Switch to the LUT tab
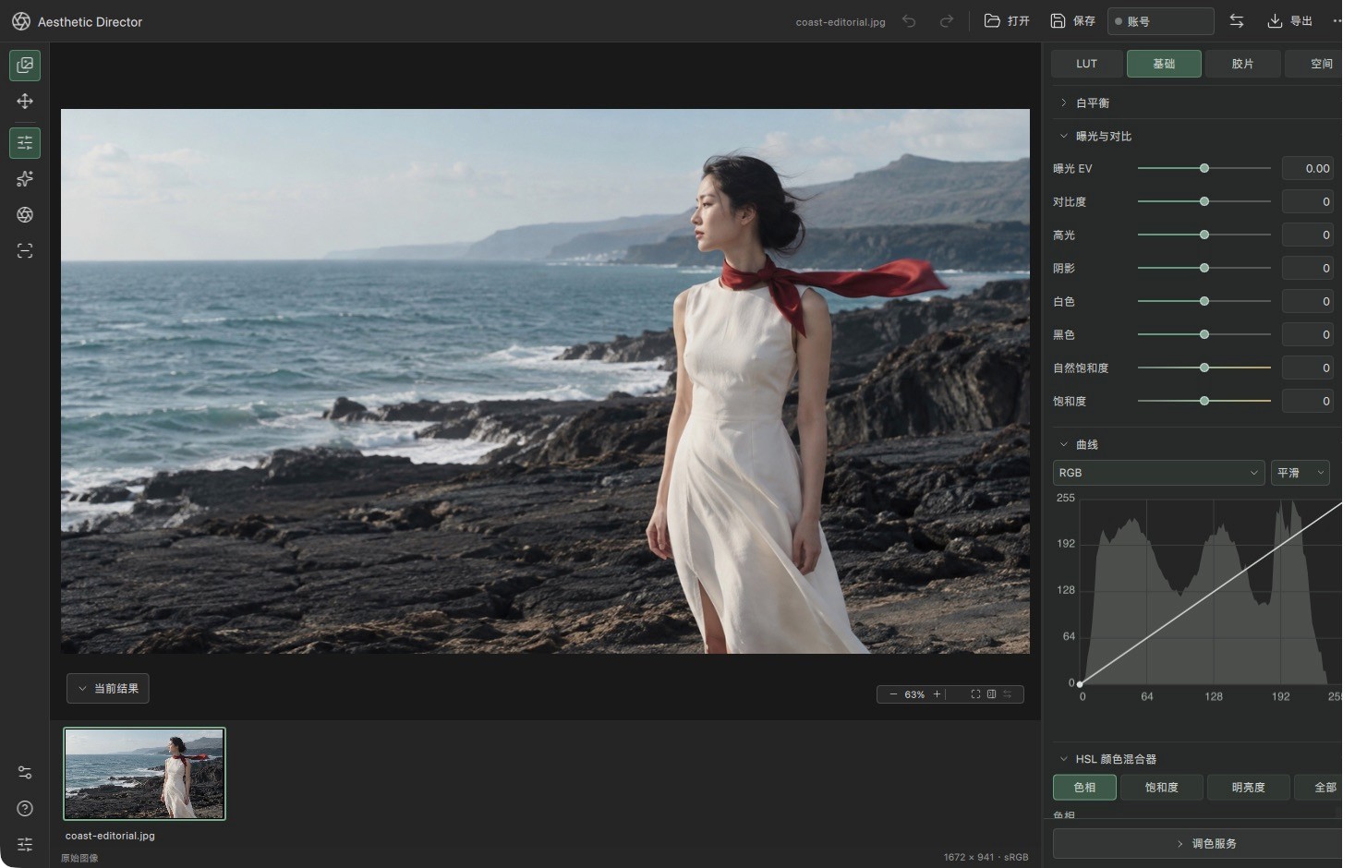Viewport: 1367px width, 868px height. [x=1086, y=64]
